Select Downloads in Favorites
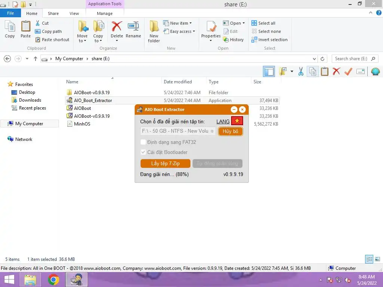383x287 pixels. 27,100
